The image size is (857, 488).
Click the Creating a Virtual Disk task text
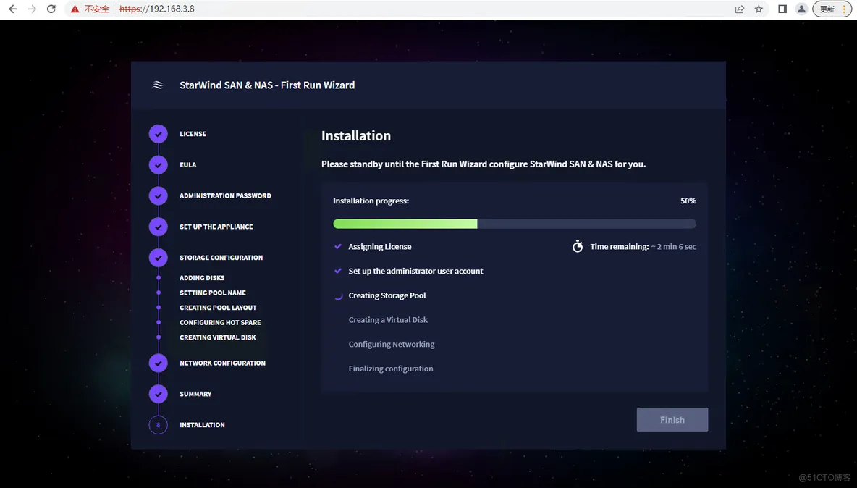[388, 320]
